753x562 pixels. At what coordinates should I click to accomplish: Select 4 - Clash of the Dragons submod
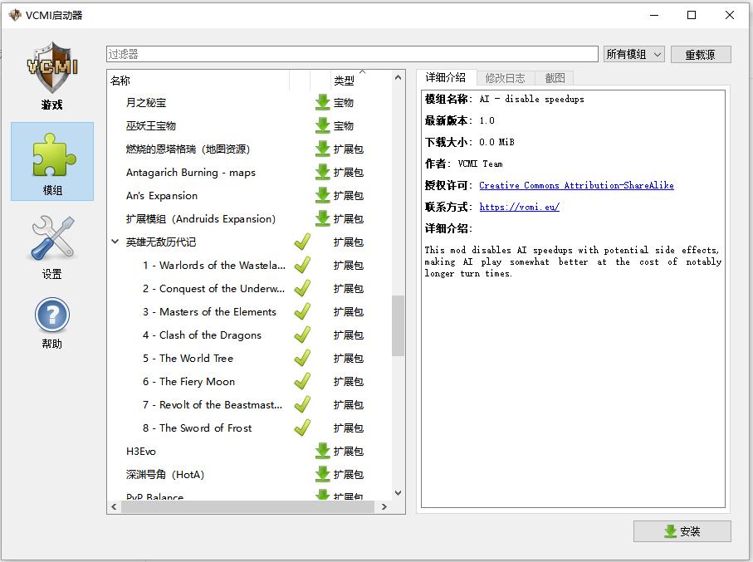pos(250,335)
